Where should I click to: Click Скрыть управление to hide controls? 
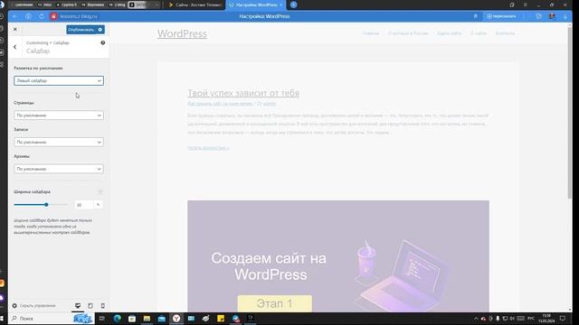click(x=34, y=305)
